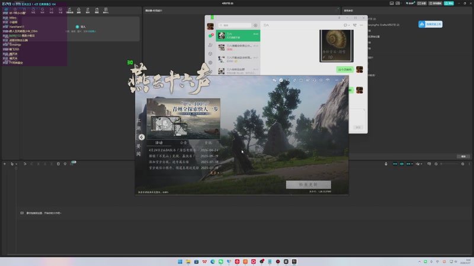Open the shell image in the WeChat chat
474x266 pixels.
337,46
